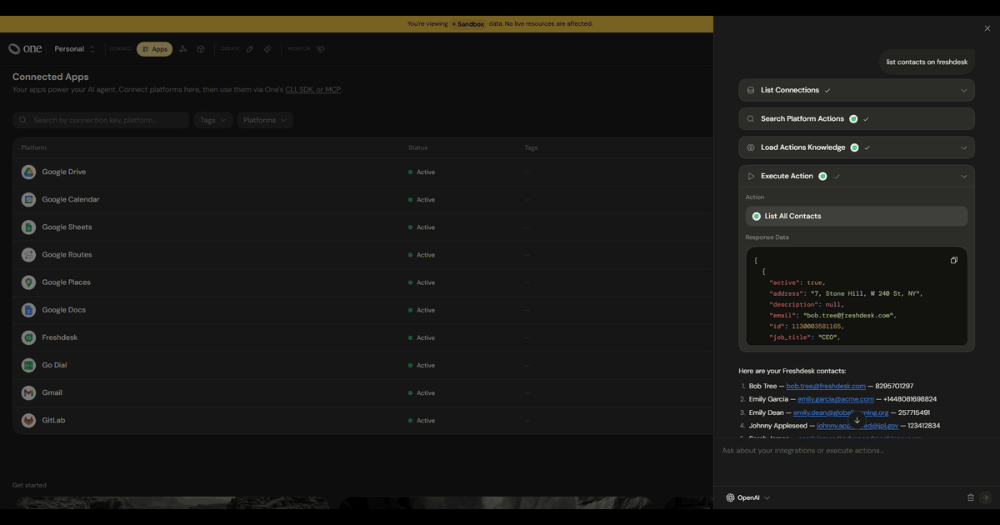The width and height of the screenshot is (1000, 525).
Task: Expand the List Connections step
Action: (857, 90)
